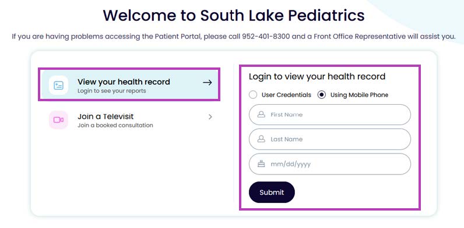This screenshot has width=464, height=228.
Task: Click the pink video camera Televisit icon
Action: pyautogui.click(x=58, y=120)
